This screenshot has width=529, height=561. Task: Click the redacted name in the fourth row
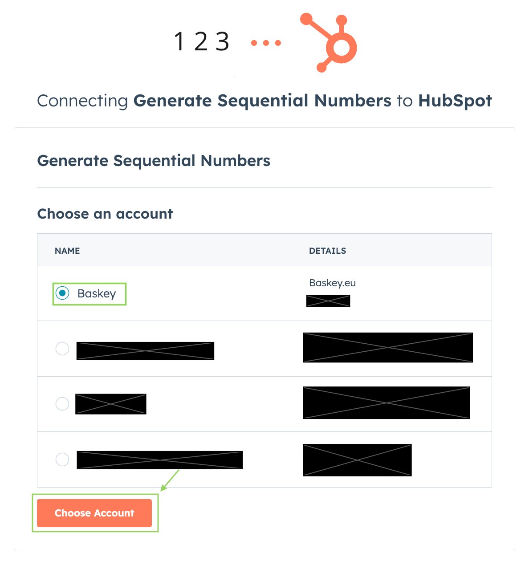point(159,460)
